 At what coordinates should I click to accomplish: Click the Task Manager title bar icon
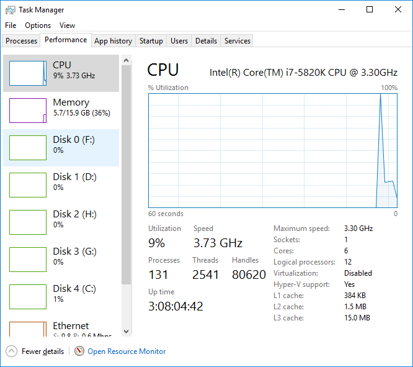[11, 10]
